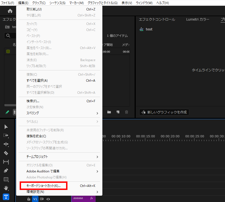Toggle V1 track targeting button

click(x=35, y=199)
